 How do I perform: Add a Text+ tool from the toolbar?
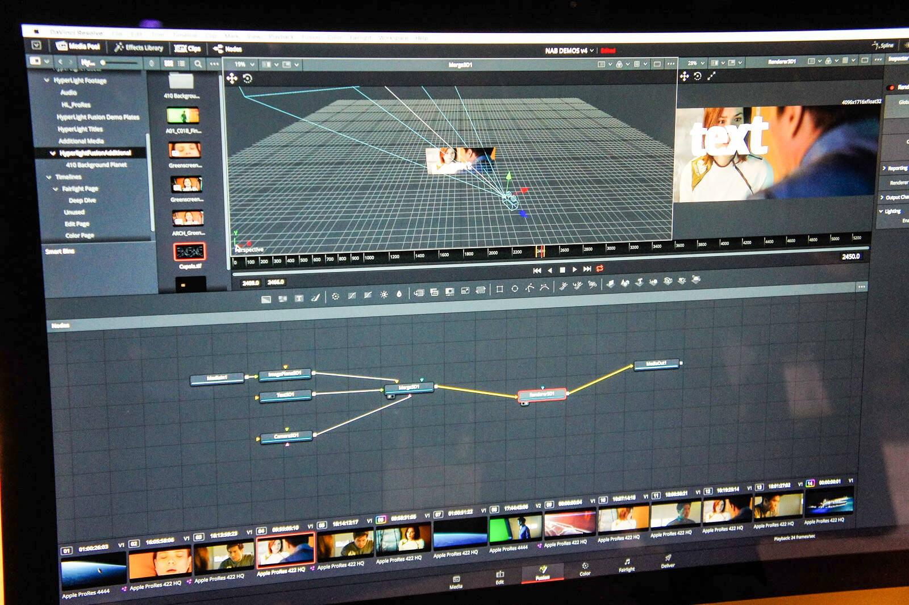coord(299,298)
